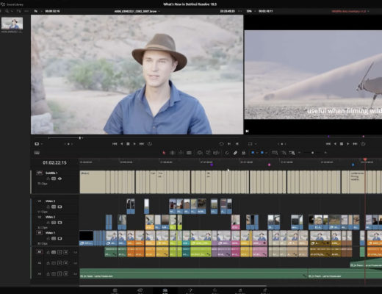This screenshot has width=382, height=294.
Task: Select the Blade Edit Mode tool
Action: point(189,153)
